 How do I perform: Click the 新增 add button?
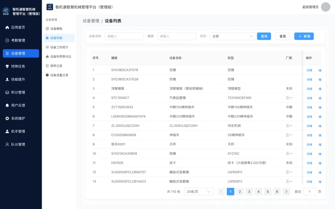(x=304, y=36)
